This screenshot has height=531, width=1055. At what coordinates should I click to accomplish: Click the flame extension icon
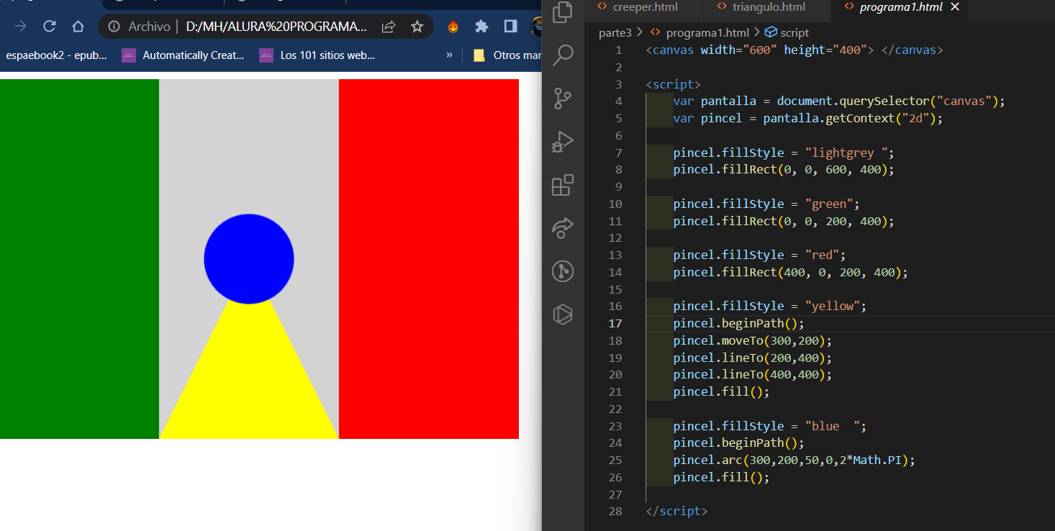[453, 27]
